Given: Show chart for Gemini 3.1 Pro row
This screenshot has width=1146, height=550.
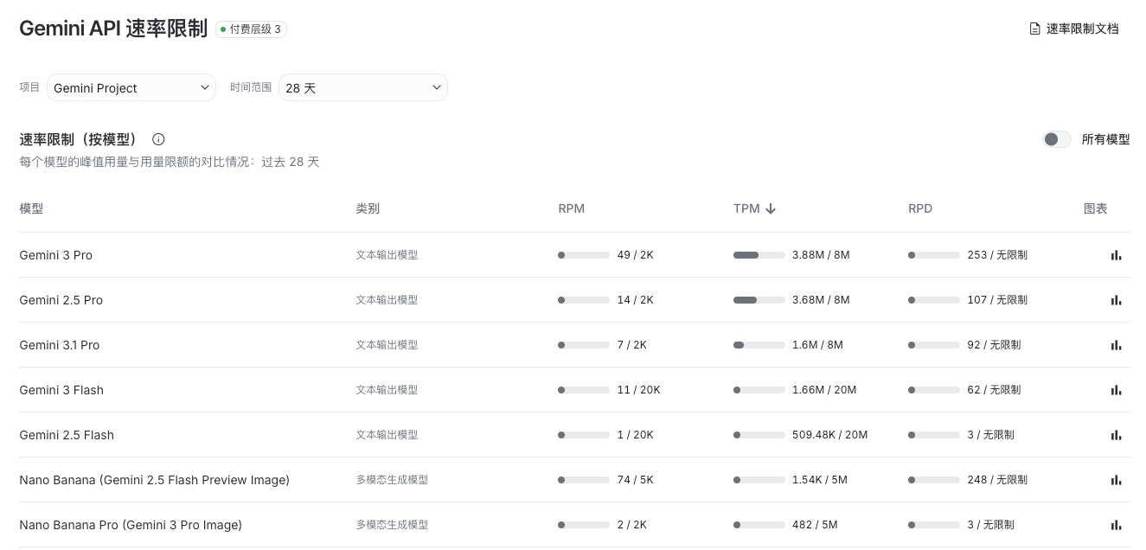Looking at the screenshot, I should [1116, 345].
